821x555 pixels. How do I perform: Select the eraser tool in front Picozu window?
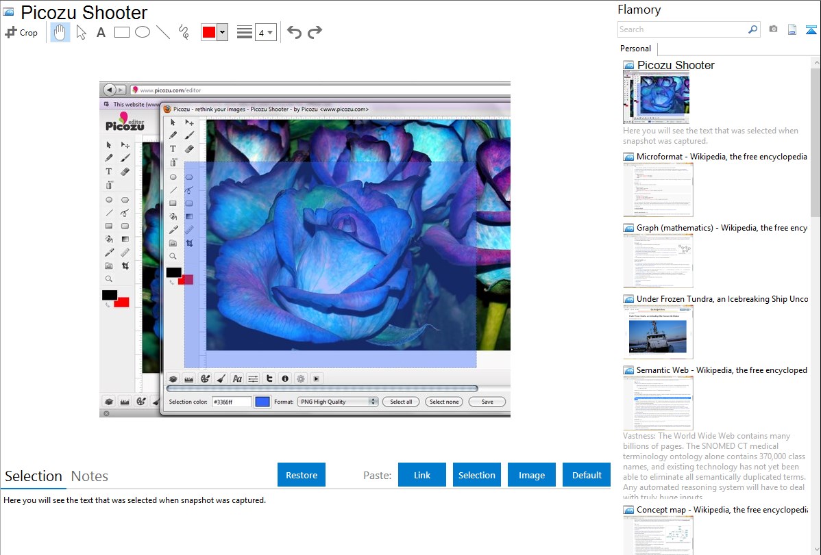(x=190, y=149)
